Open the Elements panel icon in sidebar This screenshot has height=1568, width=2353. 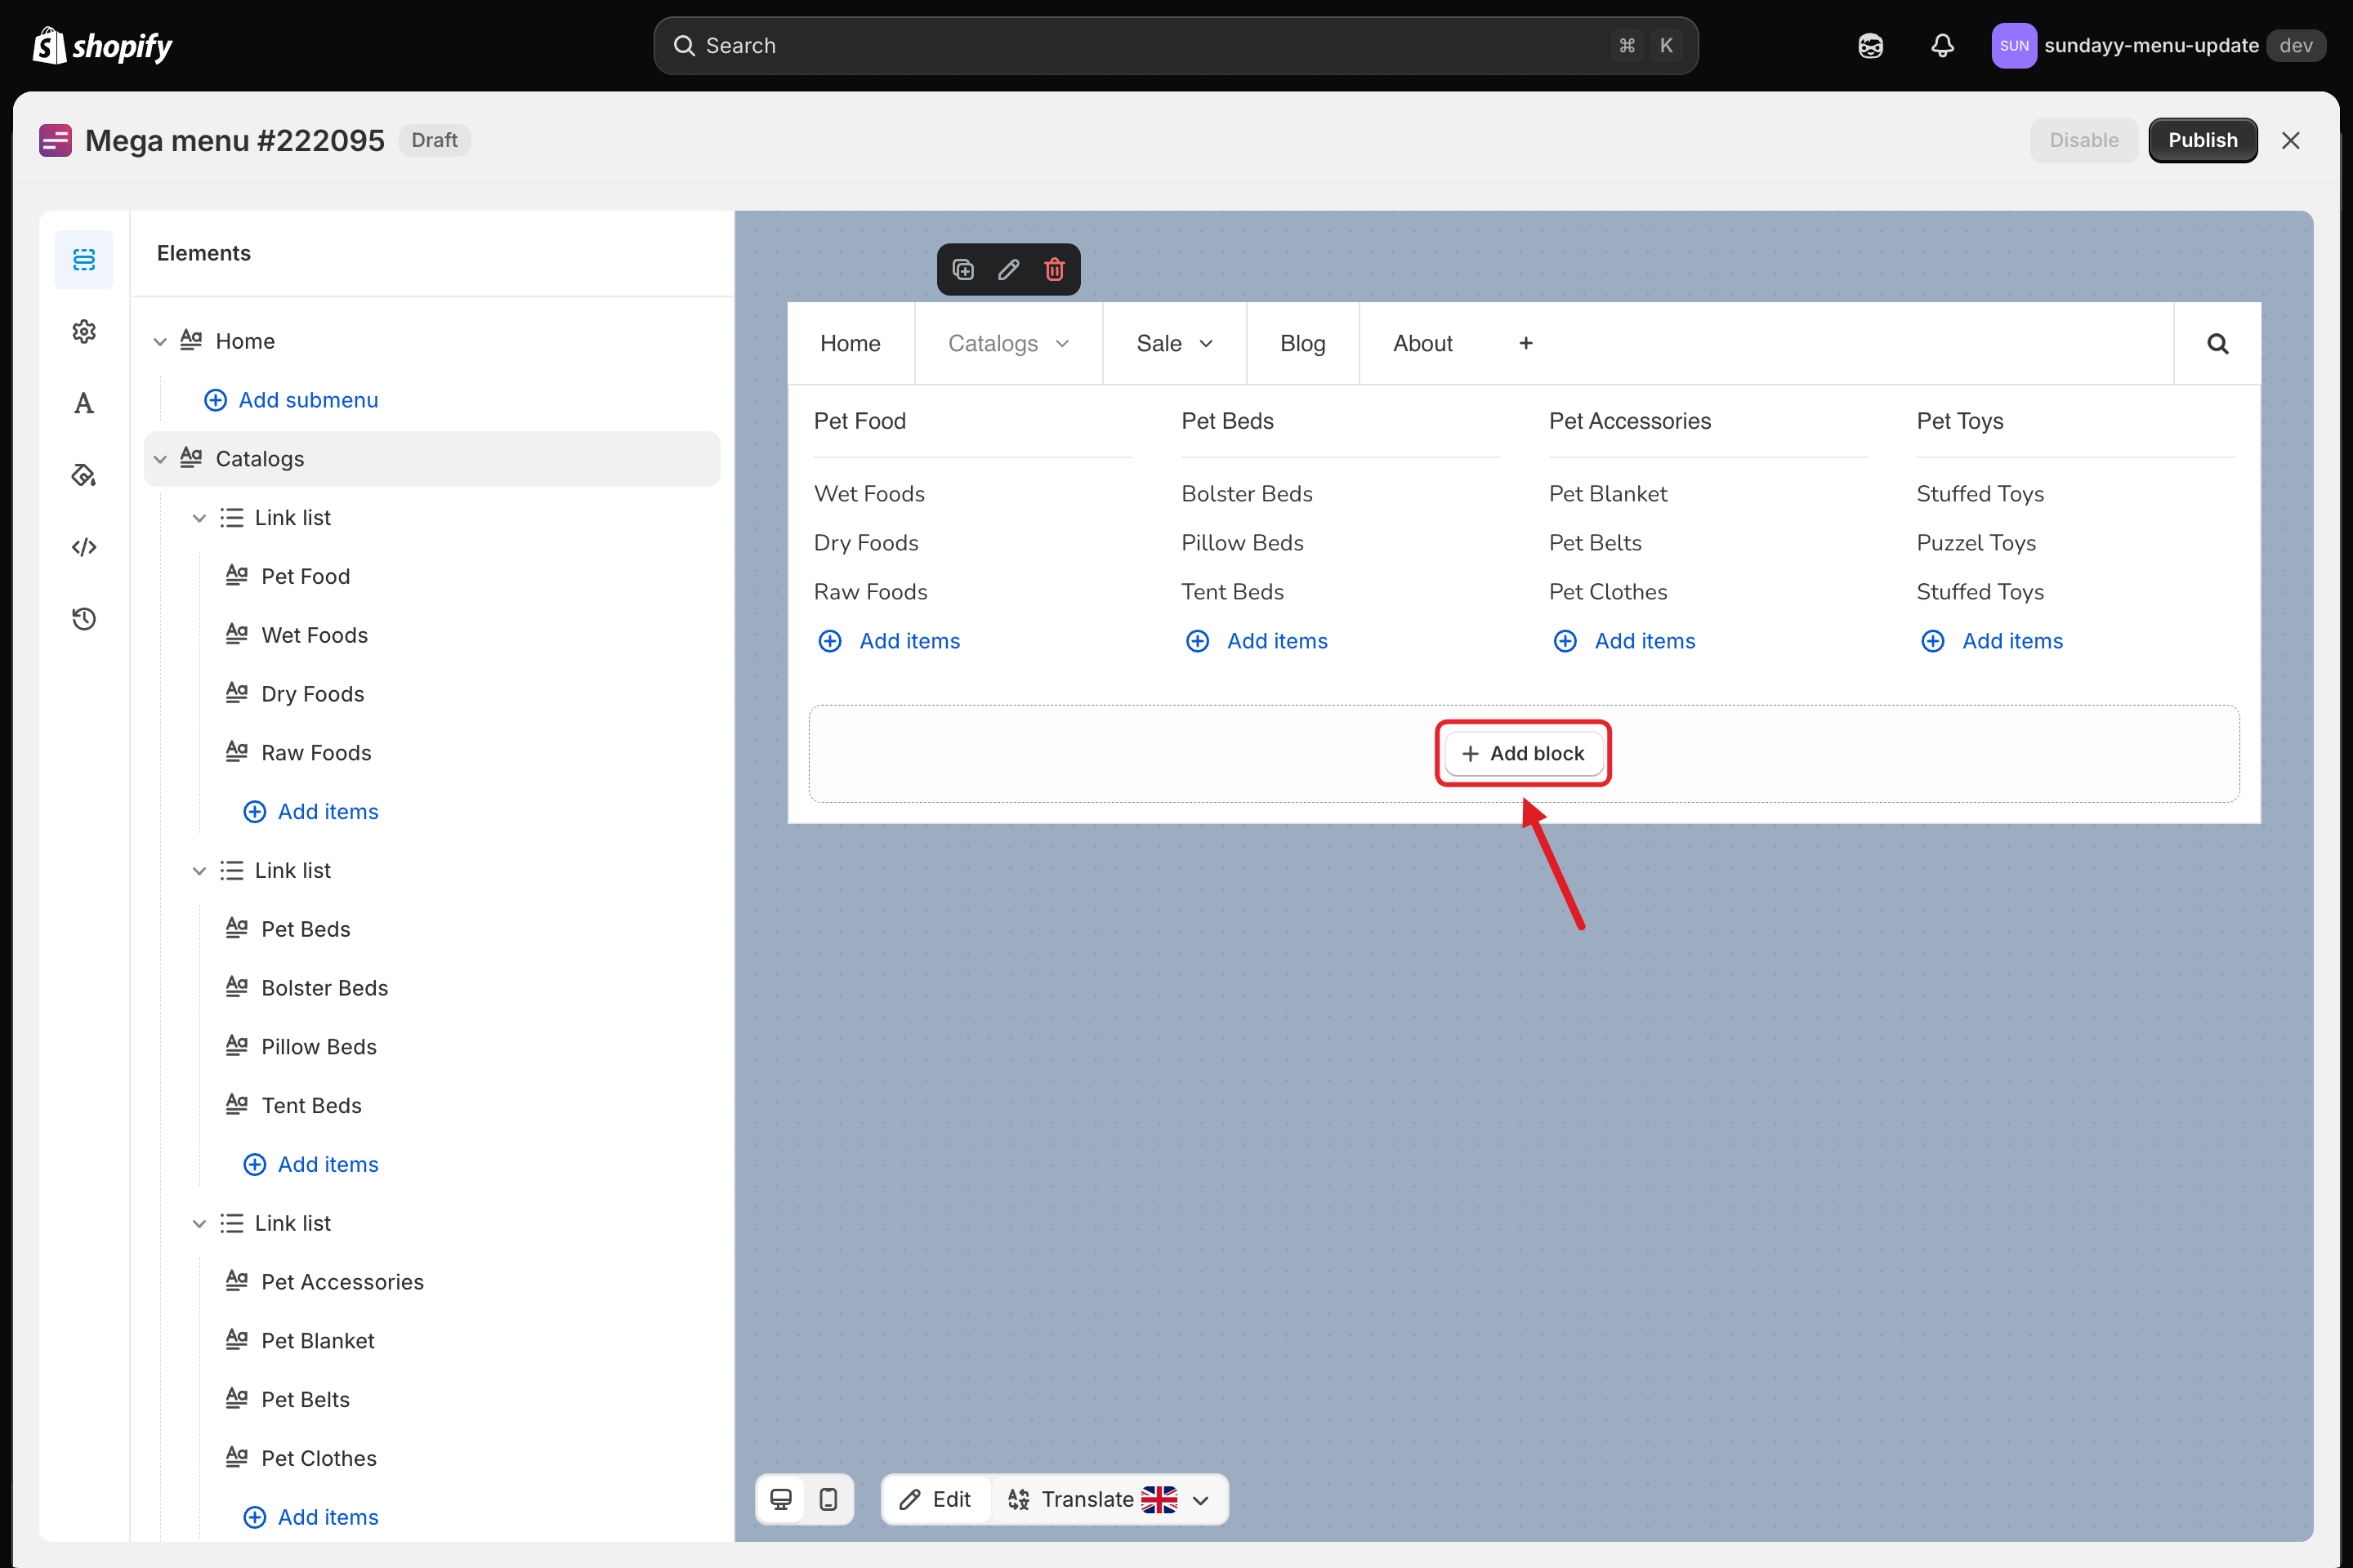(84, 260)
